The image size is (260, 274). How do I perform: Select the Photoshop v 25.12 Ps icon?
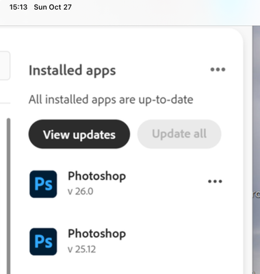[43, 242]
